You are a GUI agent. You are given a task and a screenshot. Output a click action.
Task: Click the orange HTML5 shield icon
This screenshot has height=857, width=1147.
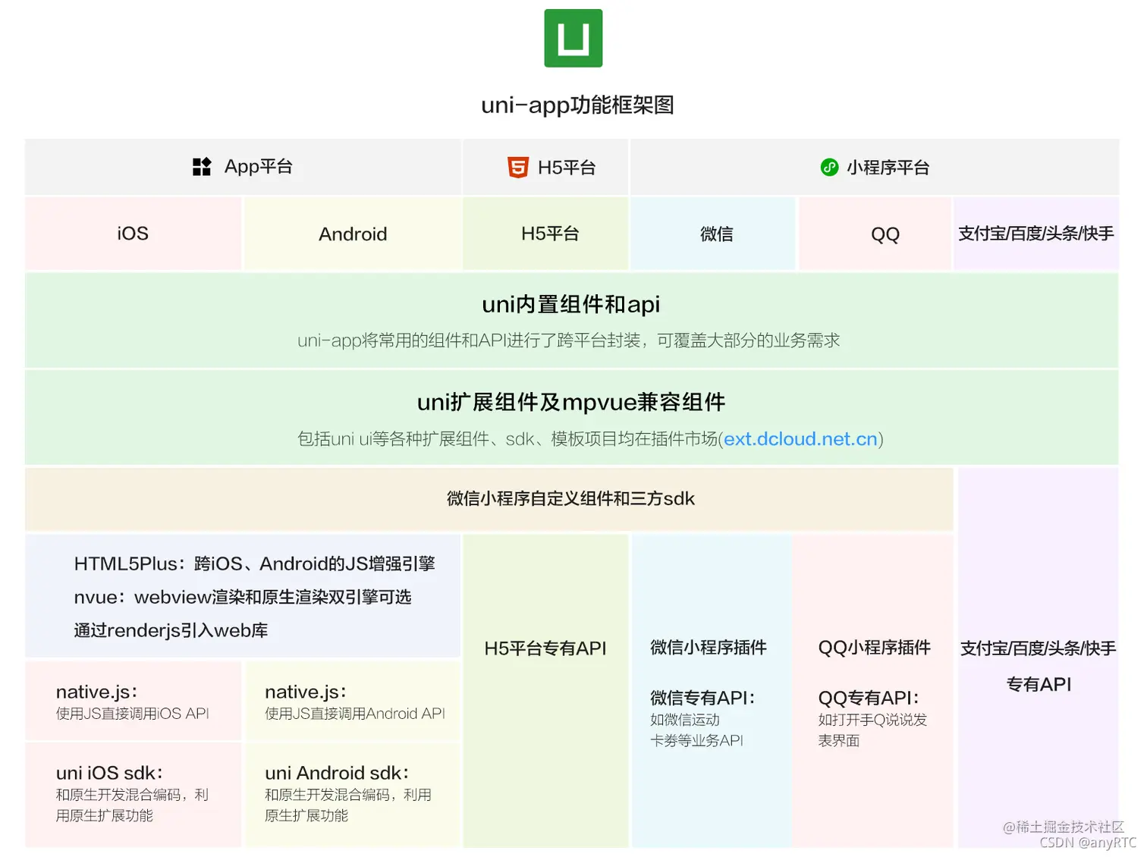click(x=517, y=167)
